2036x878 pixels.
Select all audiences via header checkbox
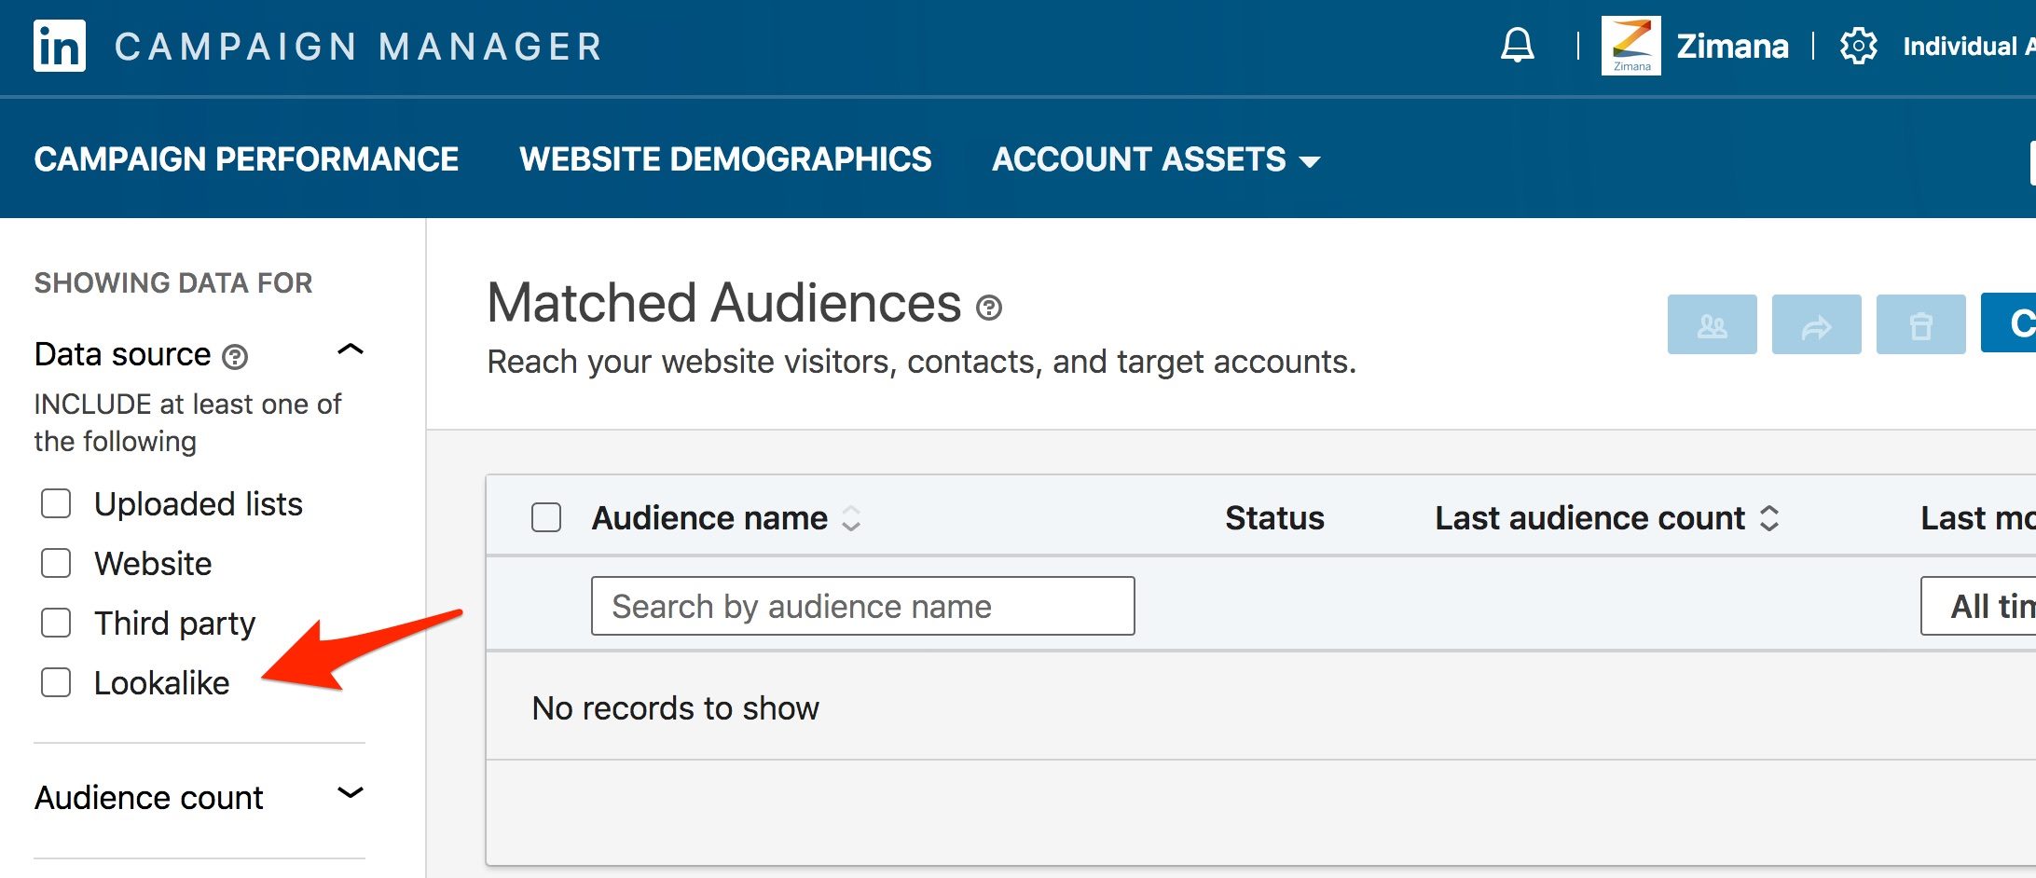click(x=546, y=517)
